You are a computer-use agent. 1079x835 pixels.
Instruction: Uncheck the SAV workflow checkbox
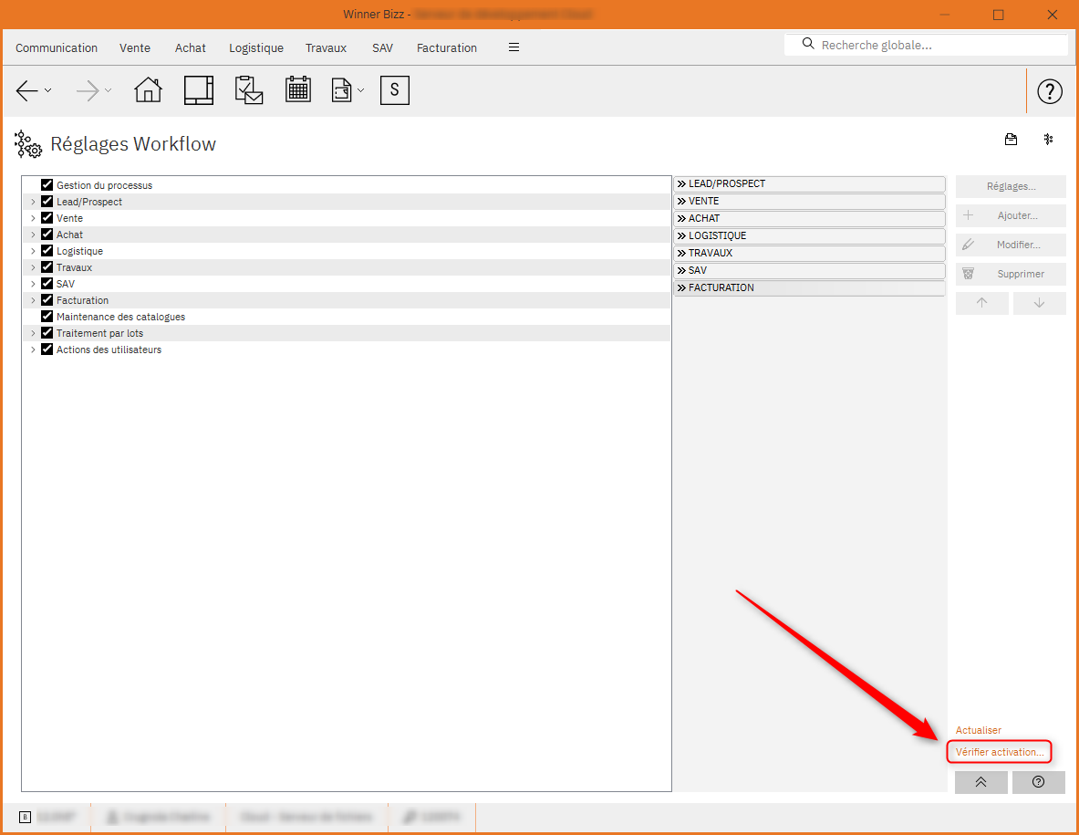(47, 283)
